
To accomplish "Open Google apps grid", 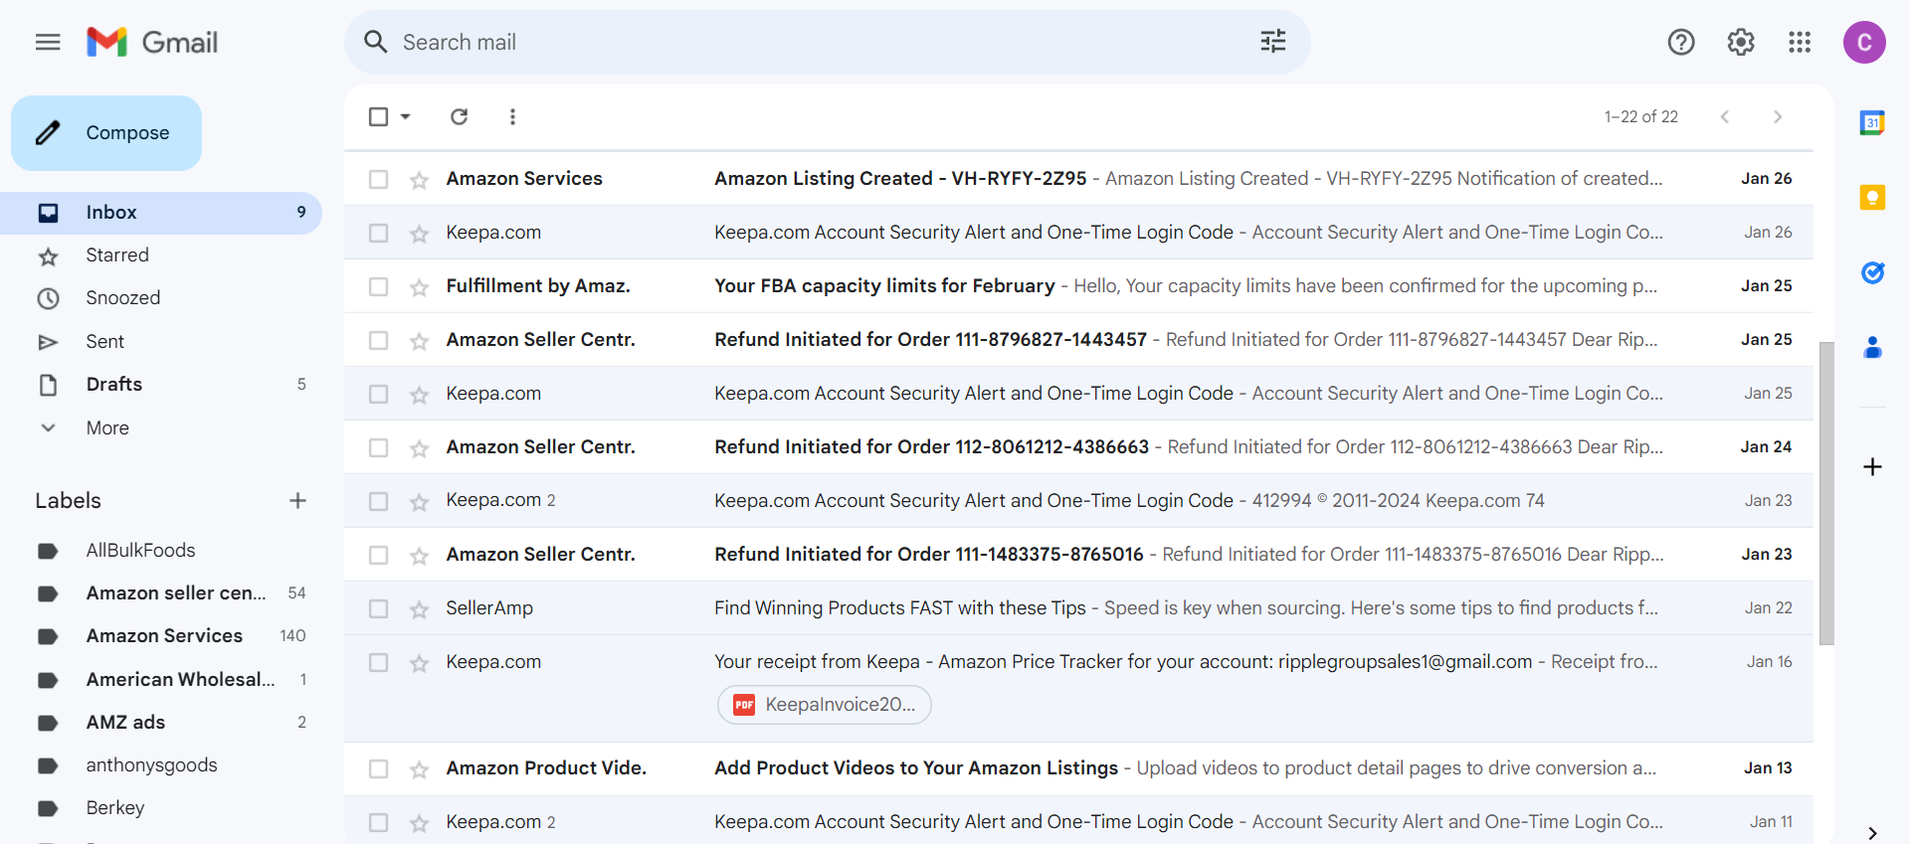I will coord(1800,42).
